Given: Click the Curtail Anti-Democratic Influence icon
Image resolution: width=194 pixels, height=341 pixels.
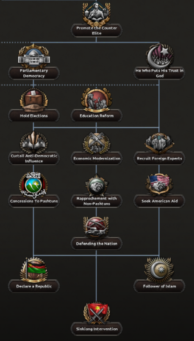Looking at the screenshot, I should coord(33,142).
